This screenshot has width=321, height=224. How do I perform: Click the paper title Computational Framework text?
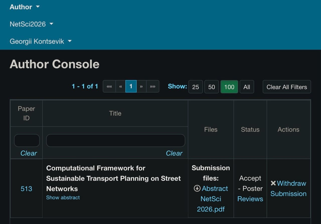click(x=113, y=178)
